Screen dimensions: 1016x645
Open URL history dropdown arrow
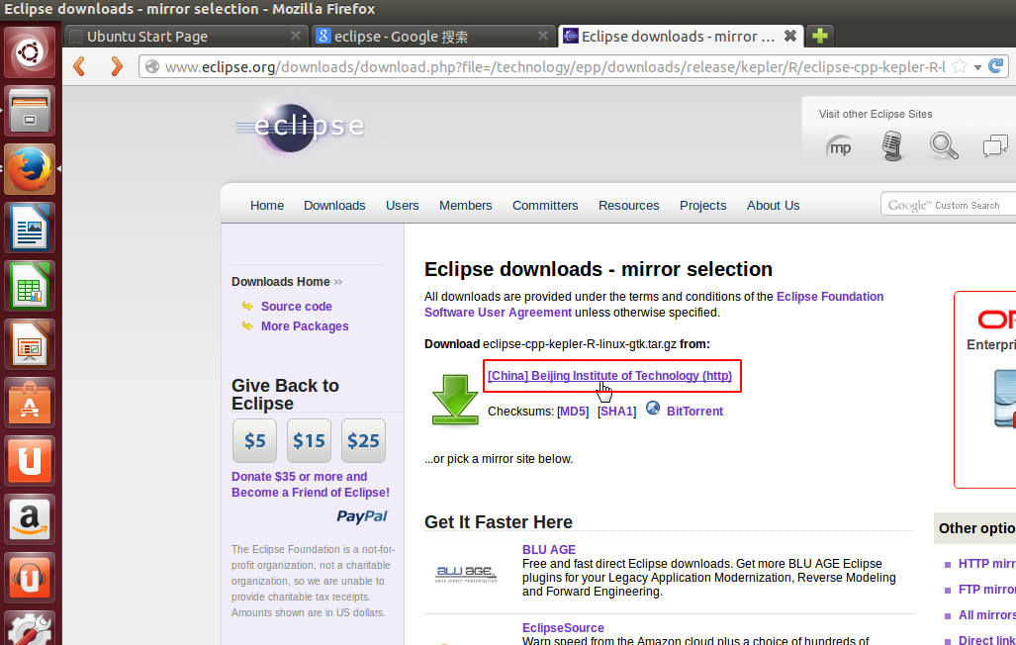coord(977,66)
